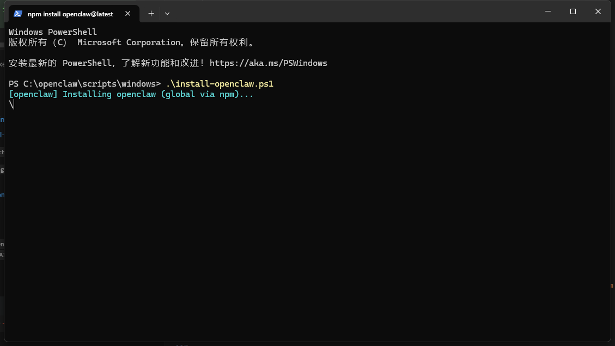Image resolution: width=615 pixels, height=346 pixels.
Task: Click the Installing openclaw status line
Action: point(131,94)
